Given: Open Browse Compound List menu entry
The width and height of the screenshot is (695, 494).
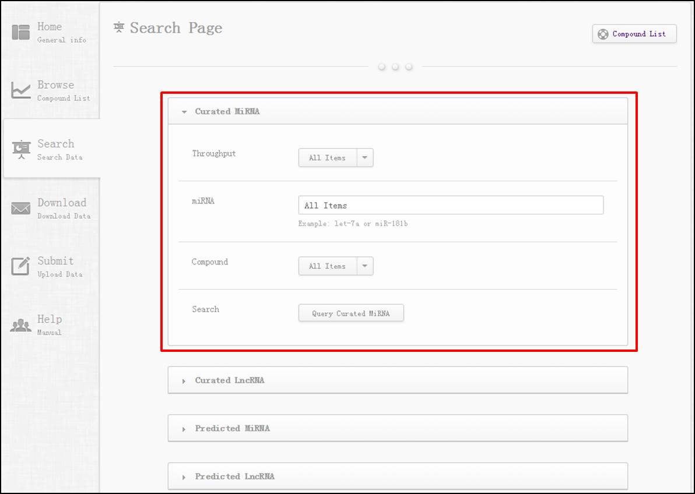Looking at the screenshot, I should (51, 90).
